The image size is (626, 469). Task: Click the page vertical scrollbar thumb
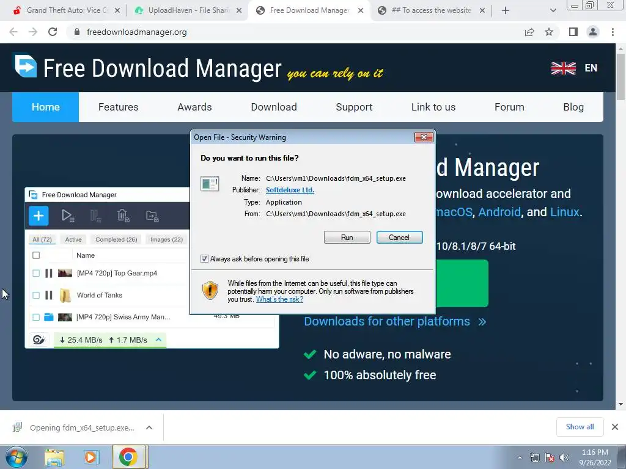[x=620, y=76]
